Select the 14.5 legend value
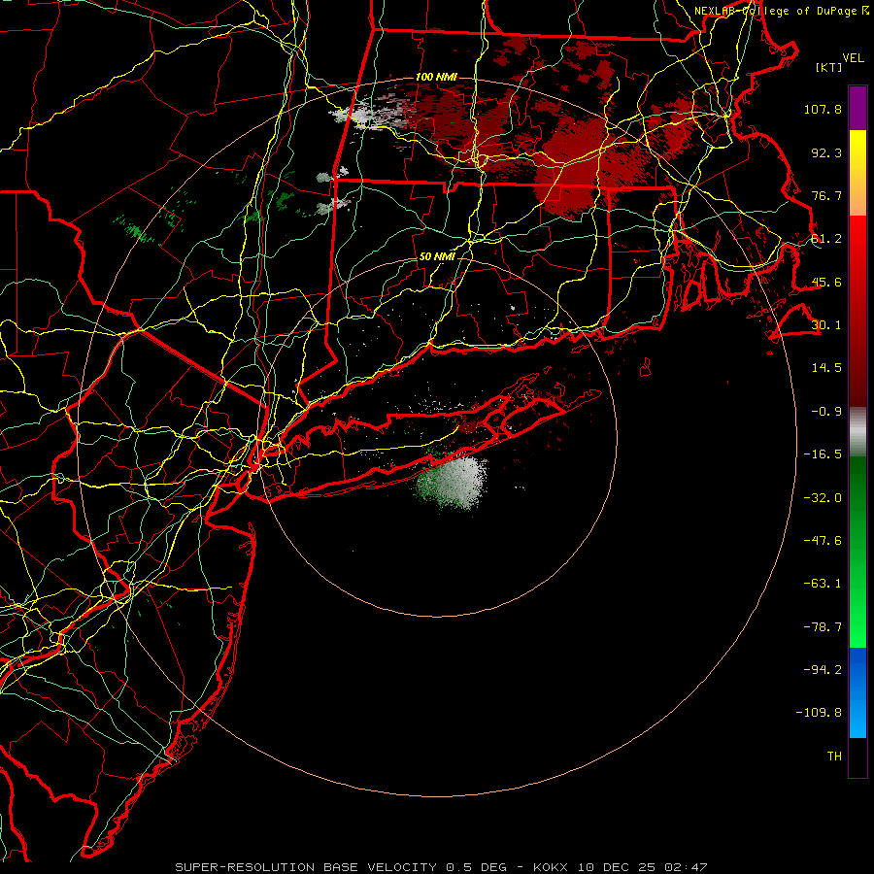 coord(826,368)
